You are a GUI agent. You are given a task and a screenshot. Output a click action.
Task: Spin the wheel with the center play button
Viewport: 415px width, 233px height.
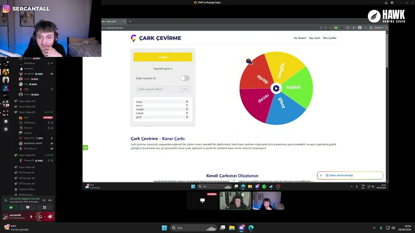click(x=276, y=88)
